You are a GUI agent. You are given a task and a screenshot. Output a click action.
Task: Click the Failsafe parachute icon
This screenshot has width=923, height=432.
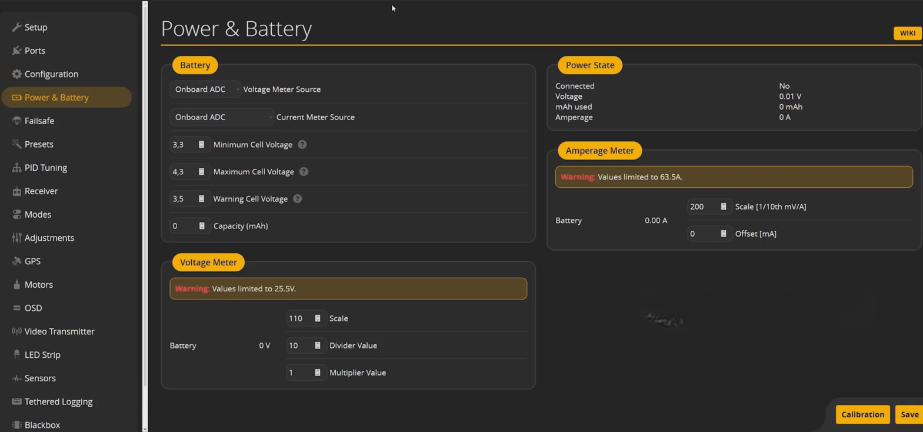tap(16, 121)
